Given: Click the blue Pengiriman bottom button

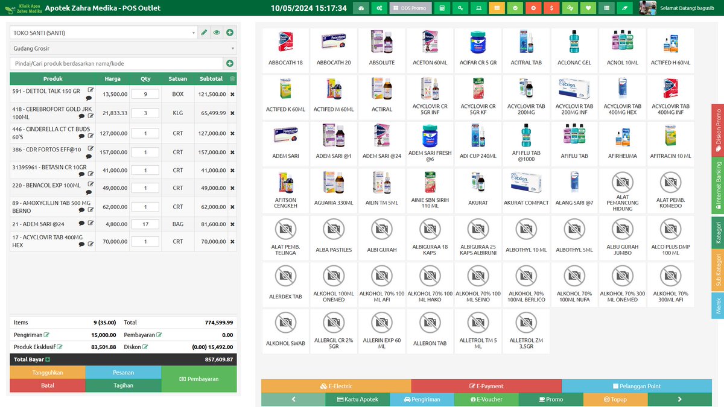Looking at the screenshot, I should (x=422, y=399).
